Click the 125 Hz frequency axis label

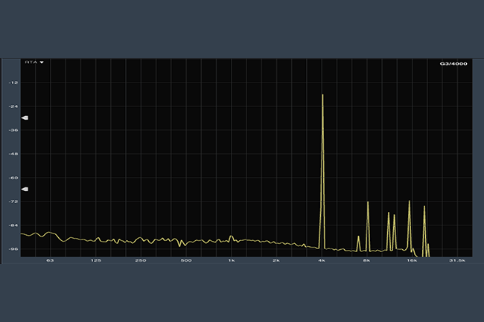click(x=96, y=261)
